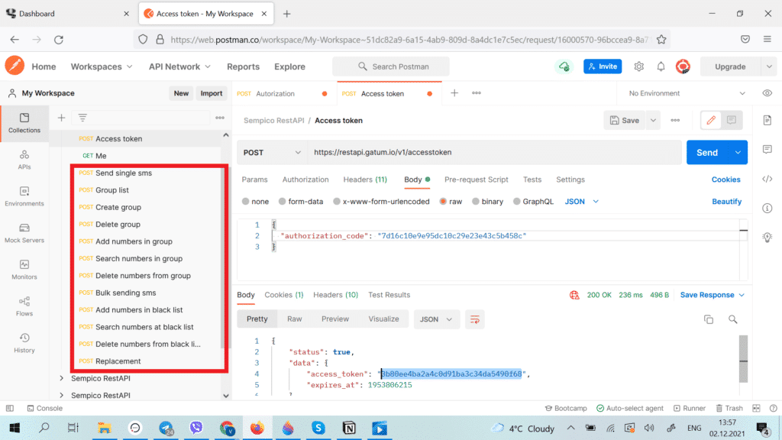The width and height of the screenshot is (782, 440).
Task: Open the Save options dropdown arrow
Action: point(653,120)
